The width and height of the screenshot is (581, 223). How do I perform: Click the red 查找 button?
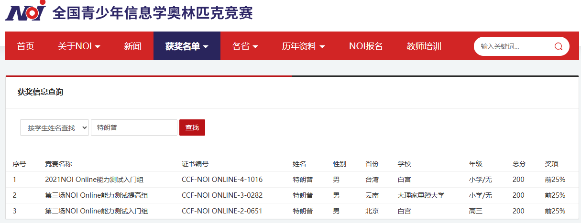pyautogui.click(x=192, y=127)
